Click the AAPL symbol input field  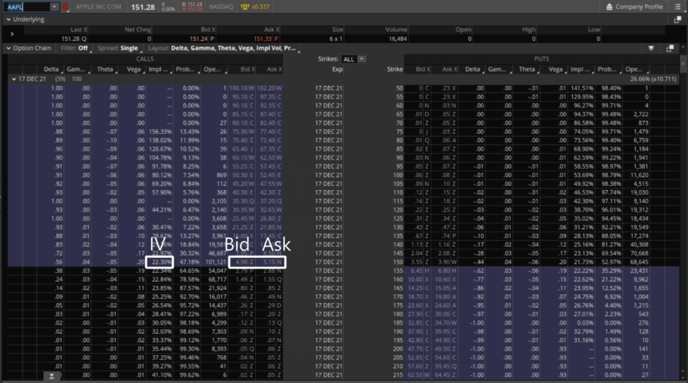click(27, 7)
